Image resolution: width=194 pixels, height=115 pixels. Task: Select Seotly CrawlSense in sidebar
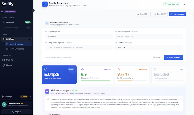[x=18, y=49]
